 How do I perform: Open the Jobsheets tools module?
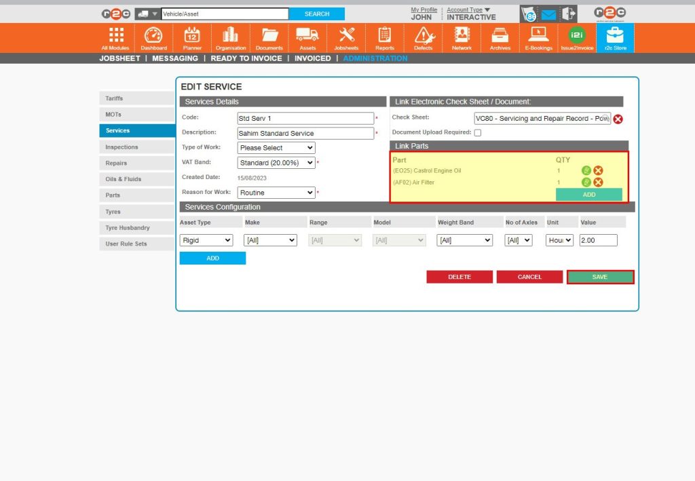coord(346,38)
